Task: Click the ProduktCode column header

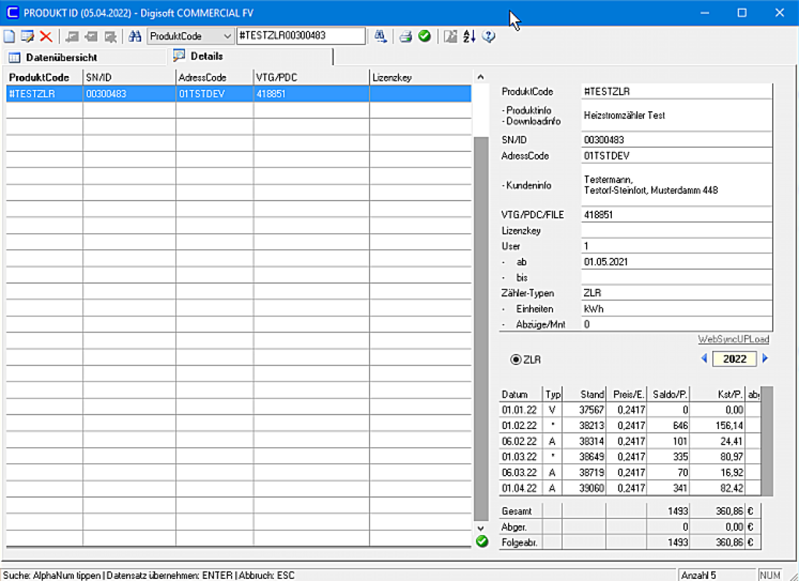Action: point(39,77)
